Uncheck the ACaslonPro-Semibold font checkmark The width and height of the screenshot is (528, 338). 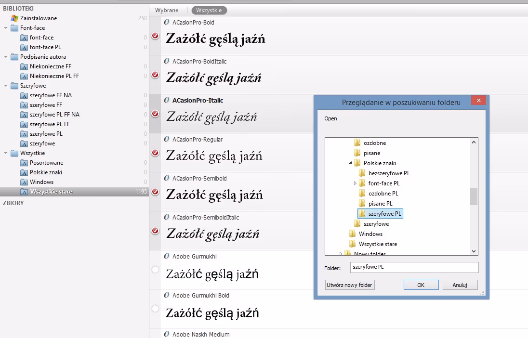coord(155,192)
